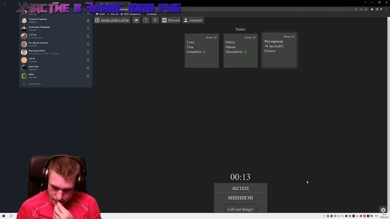Click the green avatar at list bottom
The image size is (390, 219).
tap(24, 75)
